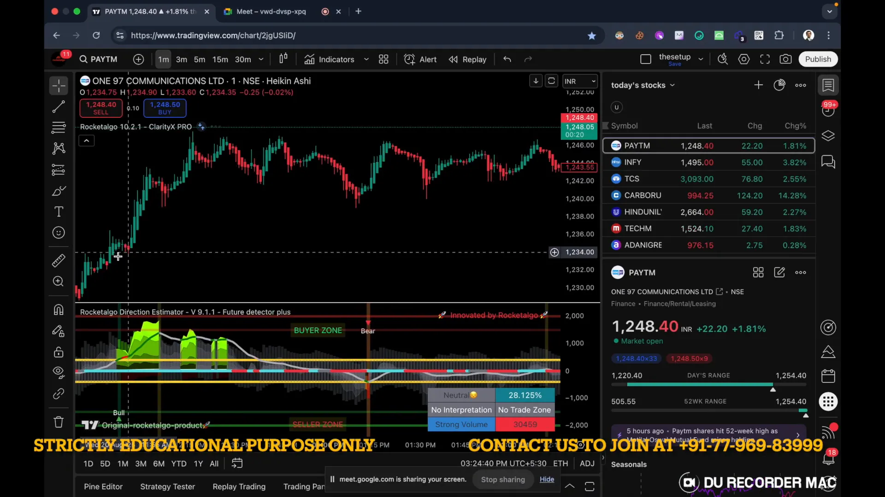
Task: Open chart settings hexagon icon
Action: click(x=744, y=59)
